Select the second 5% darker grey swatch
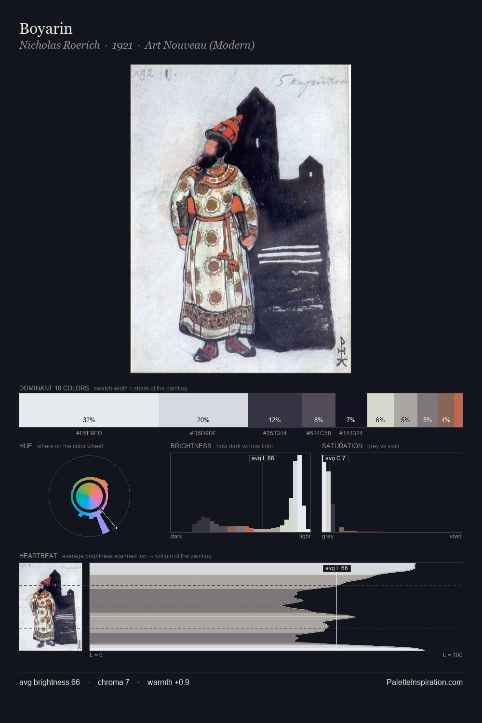The height and width of the screenshot is (723, 482). pos(428,410)
